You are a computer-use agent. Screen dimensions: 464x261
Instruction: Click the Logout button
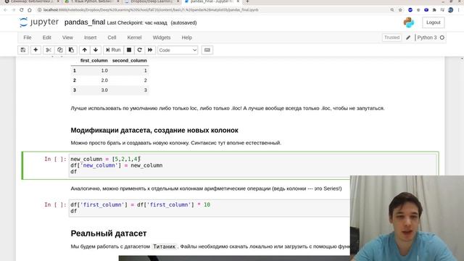[x=434, y=22]
